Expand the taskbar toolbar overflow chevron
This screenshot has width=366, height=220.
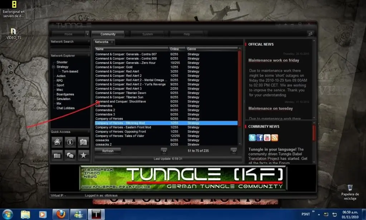point(313,211)
